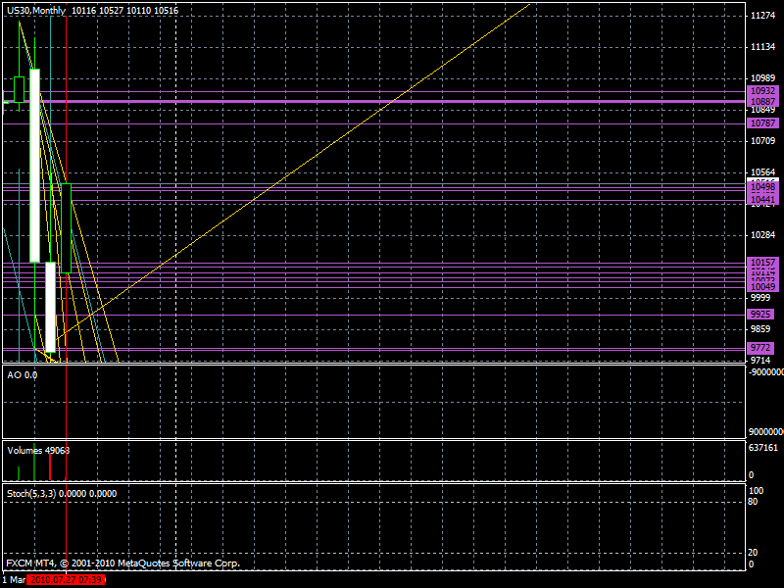
Task: Click the 11274 value on price axis
Action: [x=763, y=16]
